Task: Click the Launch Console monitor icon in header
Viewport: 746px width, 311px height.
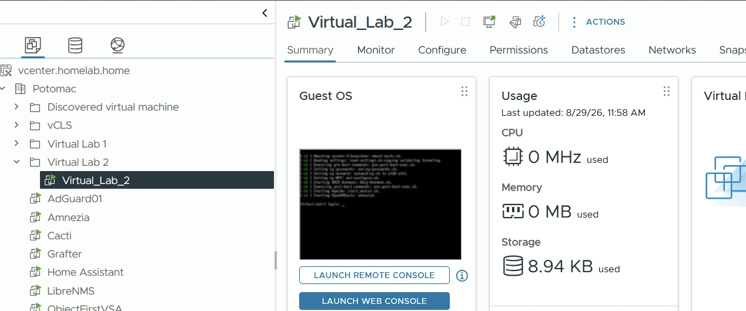Action: click(489, 22)
